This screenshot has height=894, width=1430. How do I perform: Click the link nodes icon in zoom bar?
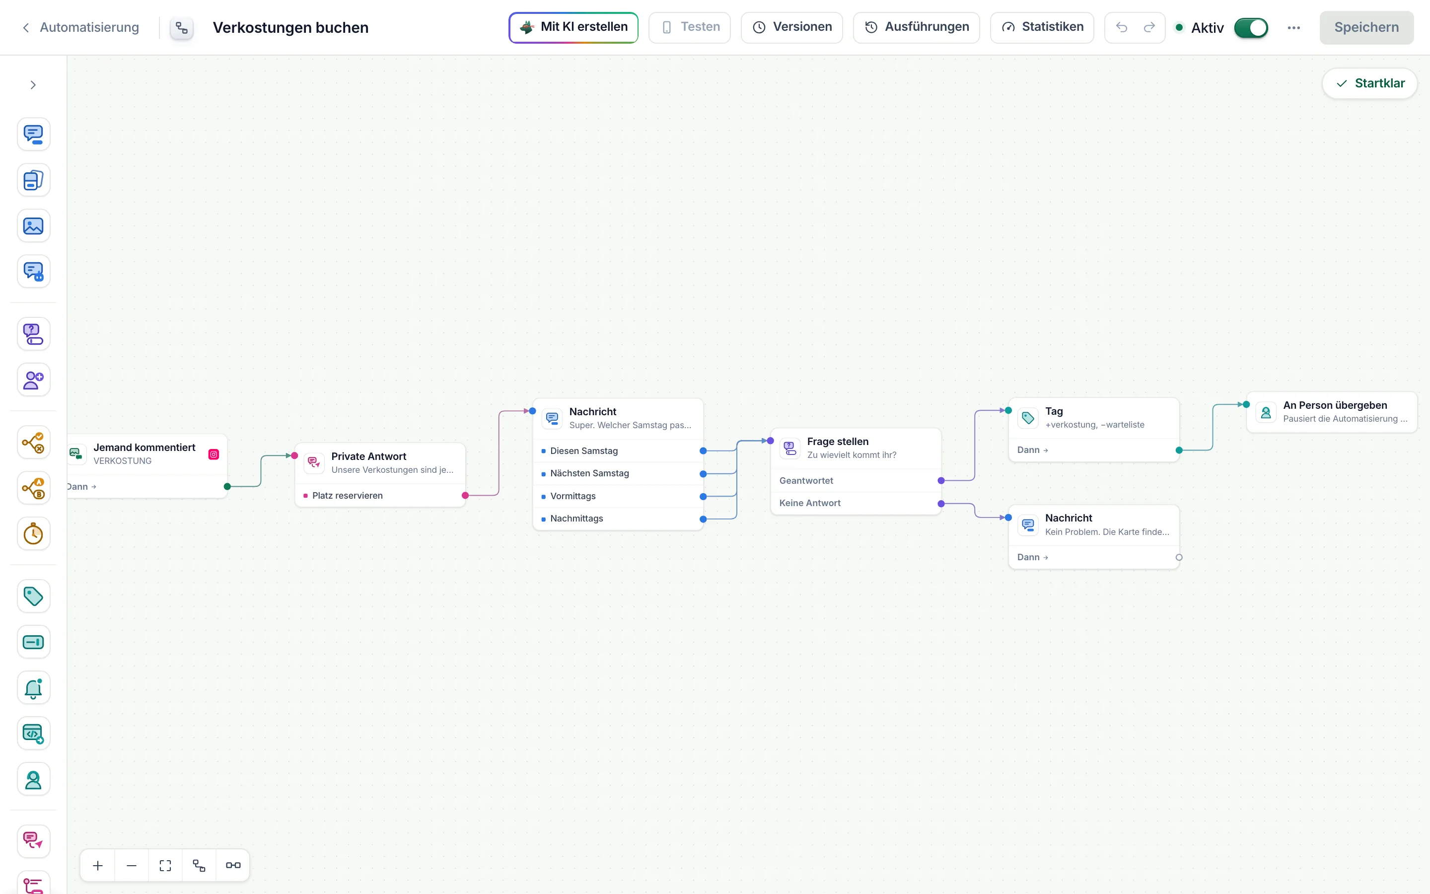point(233,865)
